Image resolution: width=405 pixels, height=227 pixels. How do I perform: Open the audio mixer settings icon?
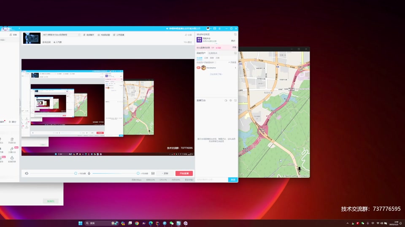[x=153, y=174]
